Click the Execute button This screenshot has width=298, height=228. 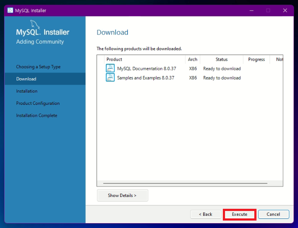(x=239, y=214)
